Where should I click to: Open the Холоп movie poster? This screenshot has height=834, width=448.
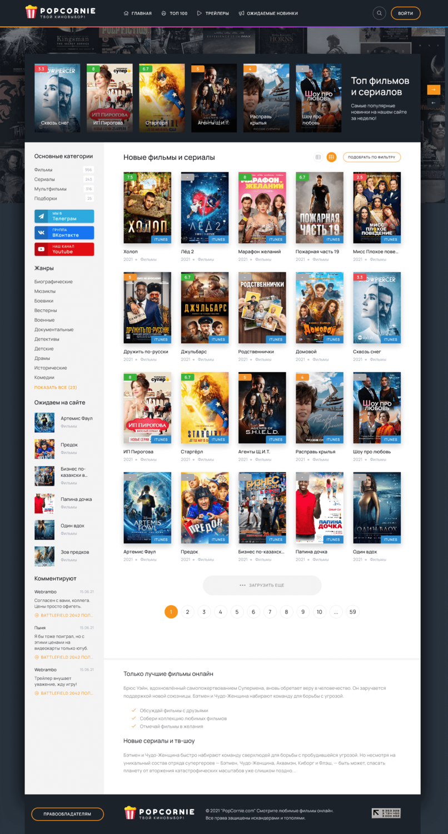147,208
